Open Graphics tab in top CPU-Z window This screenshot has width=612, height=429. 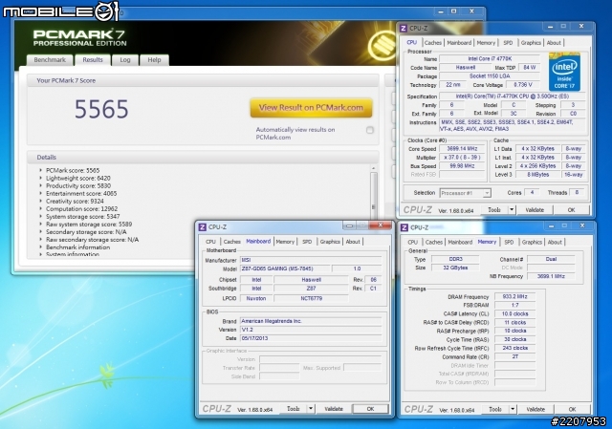click(x=531, y=43)
